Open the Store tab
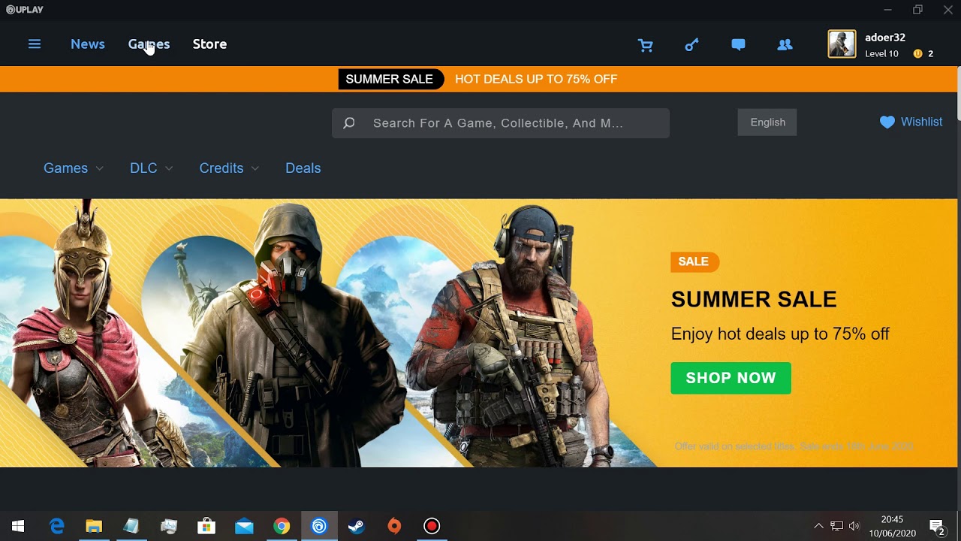Viewport: 961px width, 541px height. pyautogui.click(x=209, y=44)
